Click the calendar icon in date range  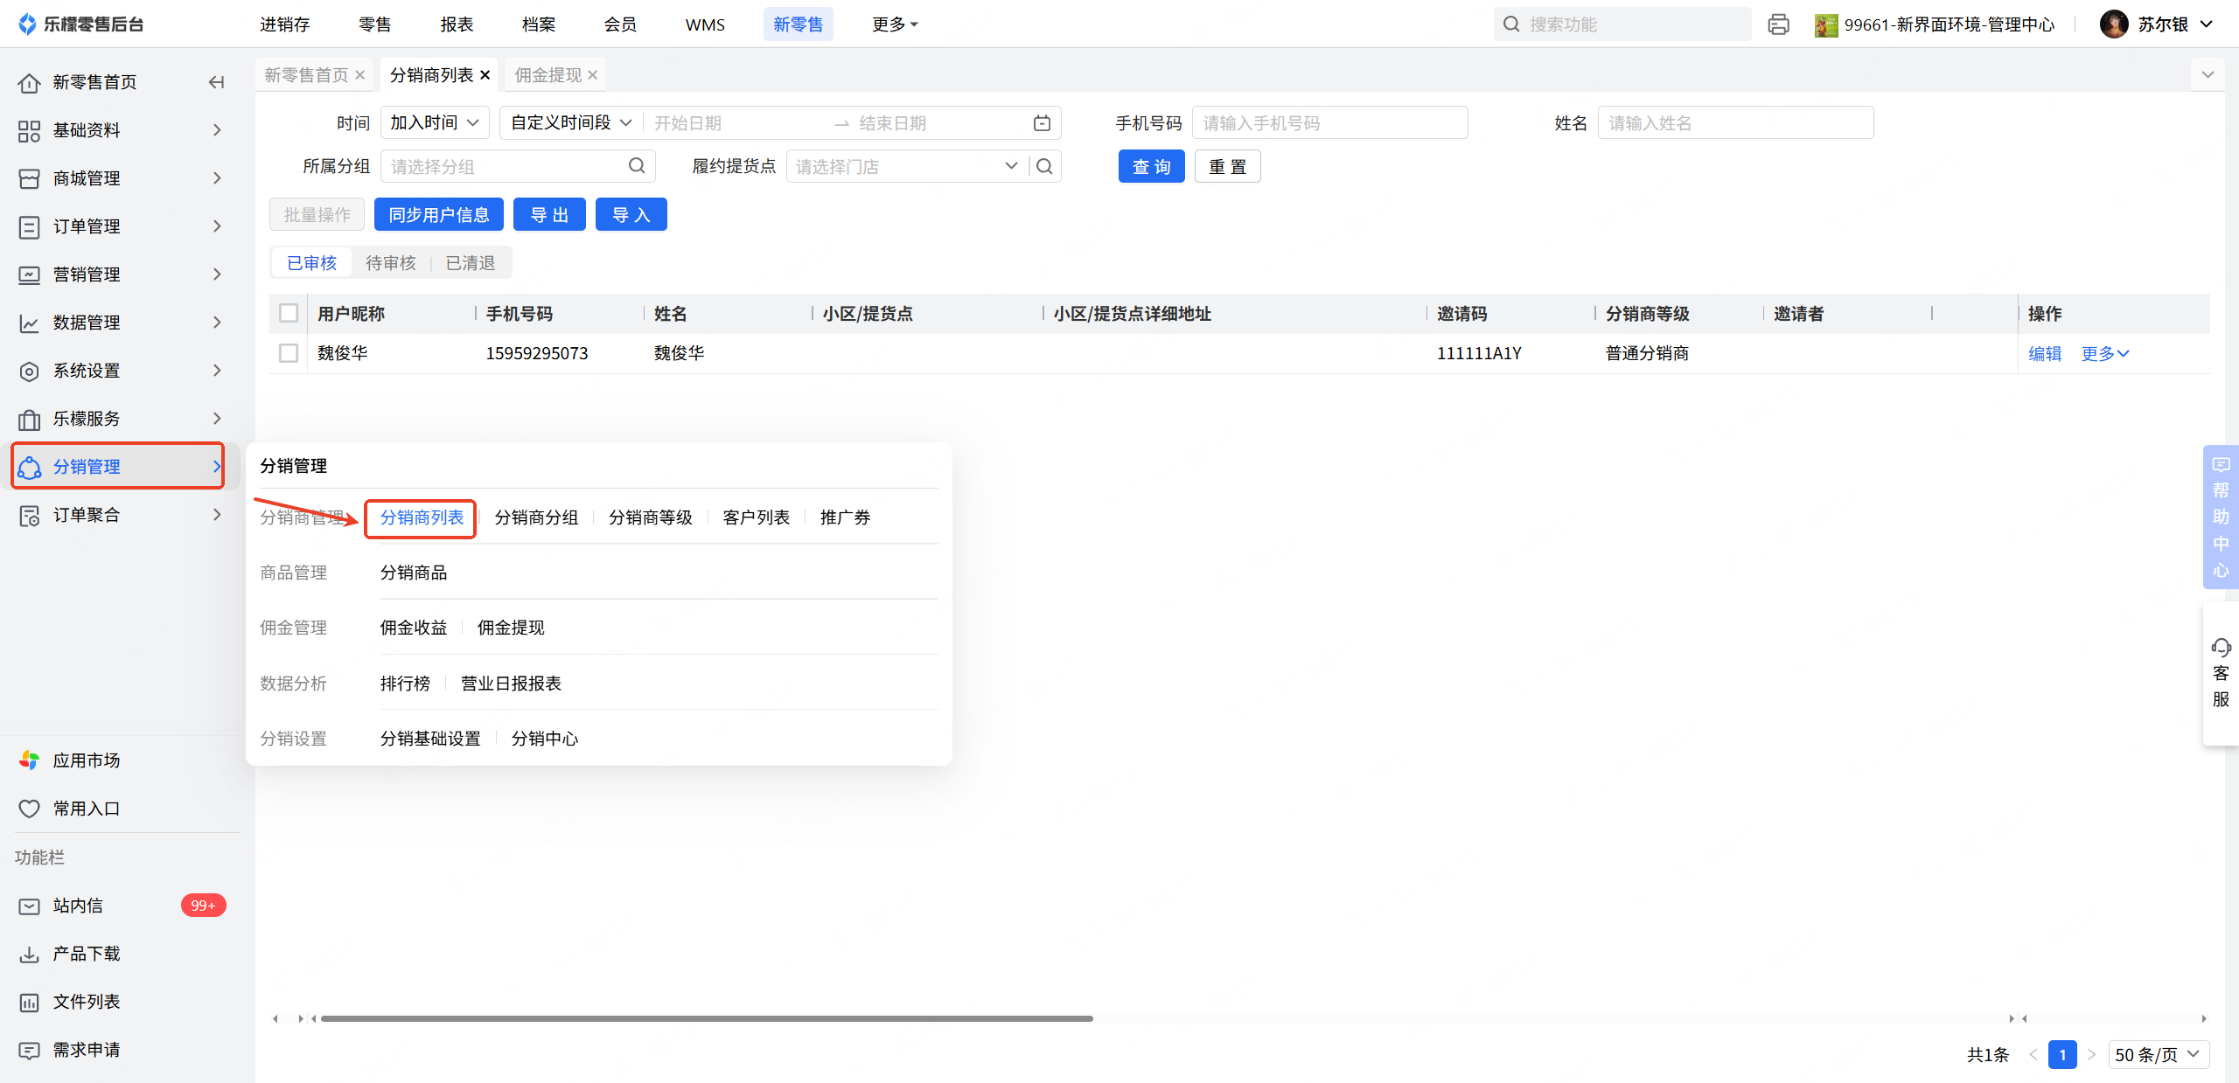(1042, 123)
